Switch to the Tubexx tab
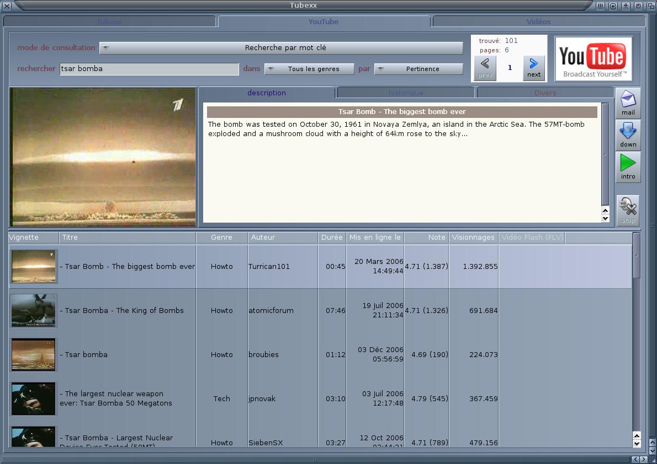Viewport: 657px width, 464px height. [110, 21]
